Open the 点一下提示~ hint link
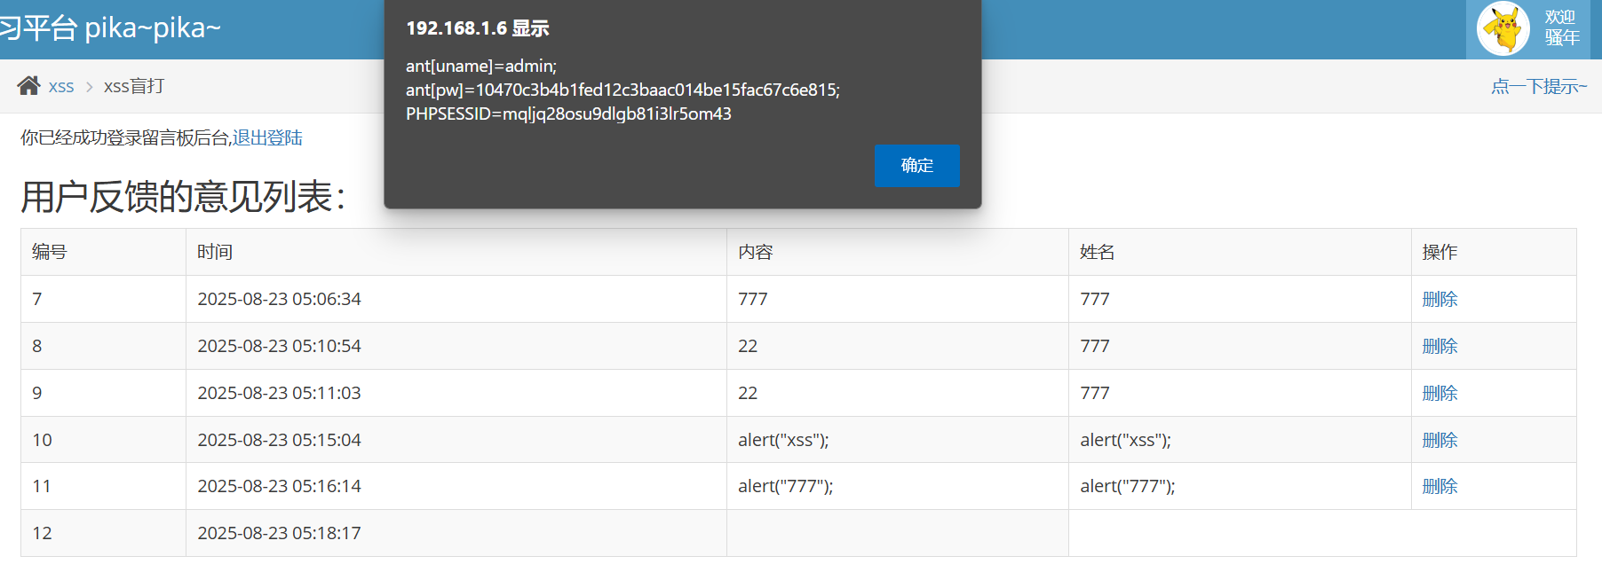 1538,87
